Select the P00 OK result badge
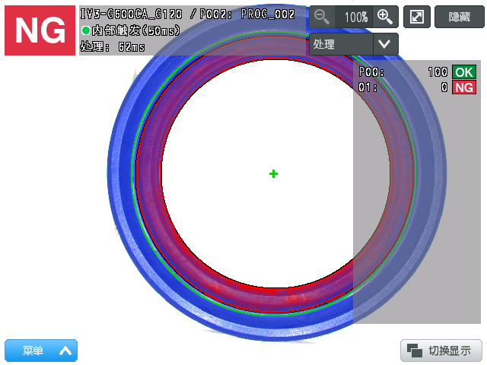This screenshot has width=487, height=365. point(464,72)
